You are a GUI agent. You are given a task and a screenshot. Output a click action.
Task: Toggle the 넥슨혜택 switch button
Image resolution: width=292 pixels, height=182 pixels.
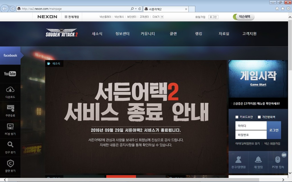point(244,17)
